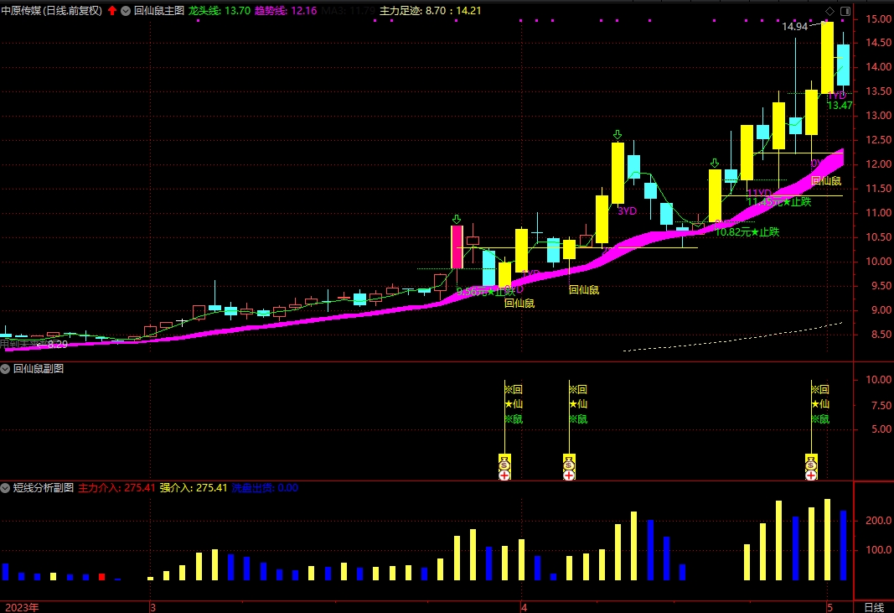Click the 回仙鼠主图 indicator name
This screenshot has width=894, height=613.
[x=159, y=10]
